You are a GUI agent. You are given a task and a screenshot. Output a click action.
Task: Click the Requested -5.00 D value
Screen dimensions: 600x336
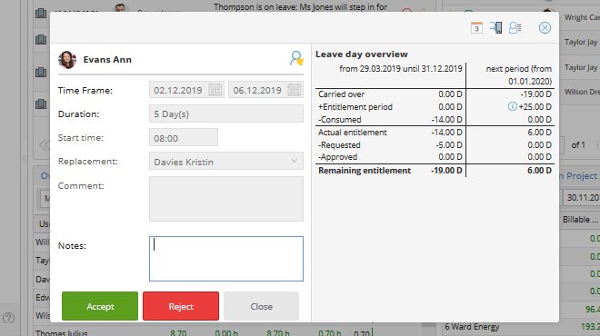[x=449, y=145]
